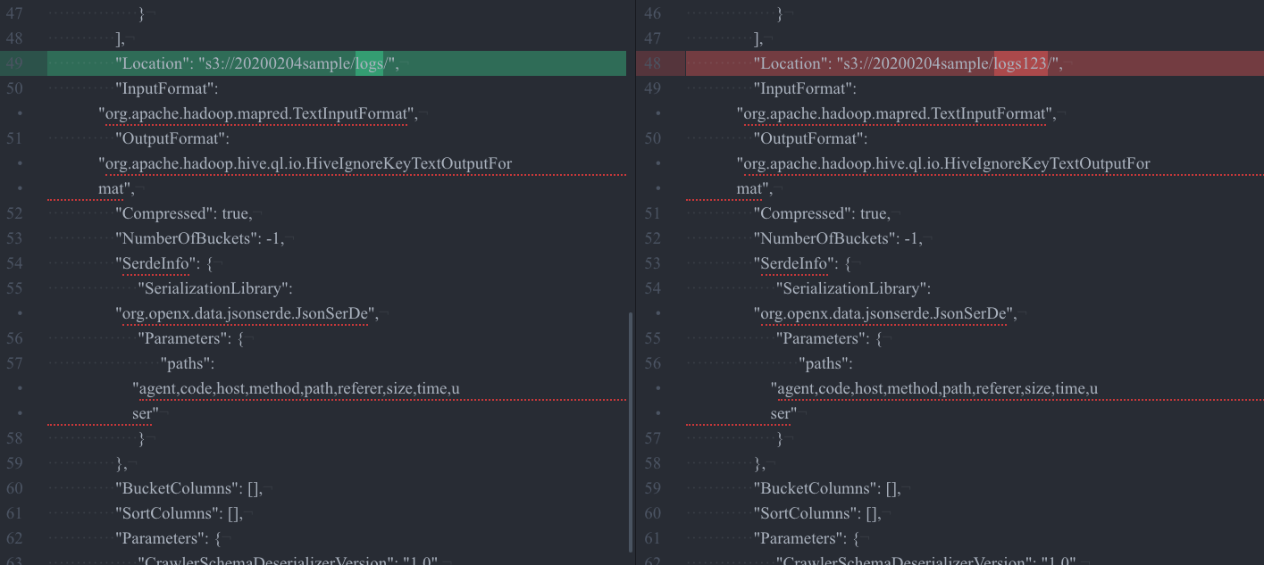Click "SortColumns": [] in the left pane
1264x565 pixels.
[x=179, y=513]
